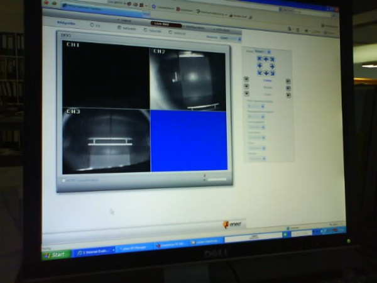Click the pan right arrow
Screen dimensions: 377x283
[x=272, y=67]
